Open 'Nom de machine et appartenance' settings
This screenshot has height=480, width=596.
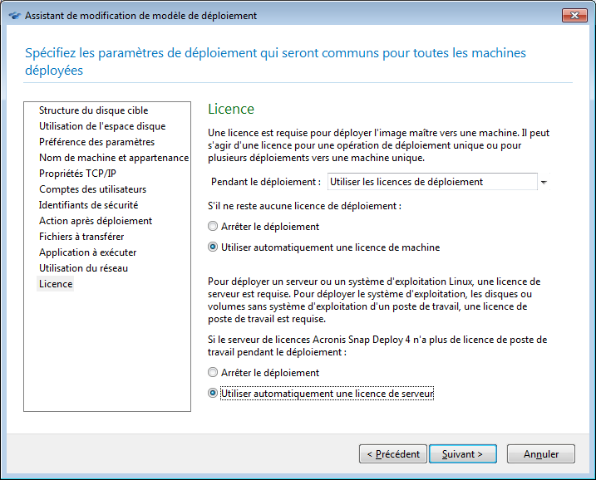click(113, 158)
